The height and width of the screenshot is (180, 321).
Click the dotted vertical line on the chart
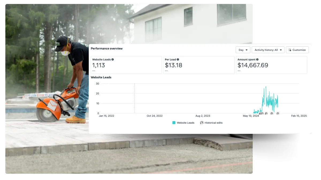(135, 98)
